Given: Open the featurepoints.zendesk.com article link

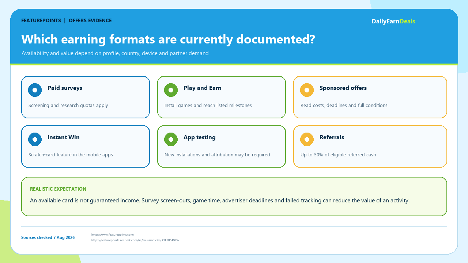Looking at the screenshot, I should pyautogui.click(x=135, y=240).
